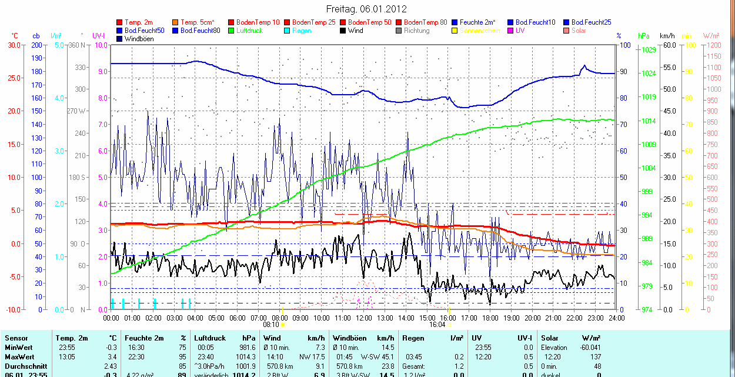Click the dark blue Windböen legend square
Viewport: 735px width, 377px height.
click(120, 39)
